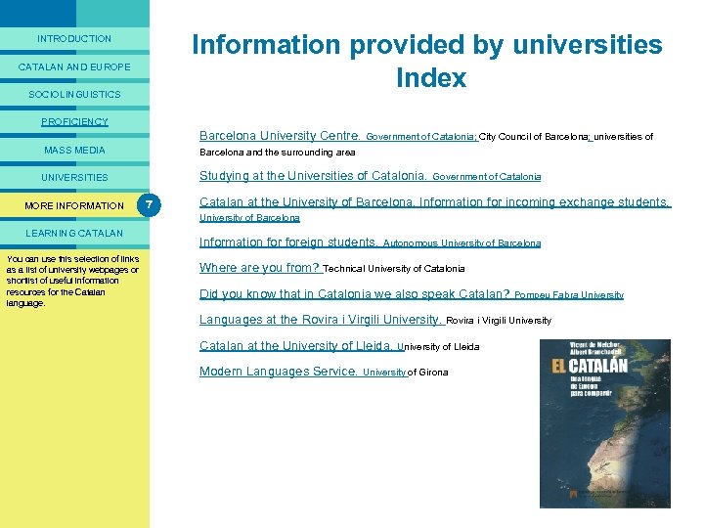Open Catalan at the University of Barcelona link
704x528 pixels.
[x=435, y=202]
